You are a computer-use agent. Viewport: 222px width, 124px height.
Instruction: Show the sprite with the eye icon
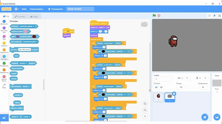click(156, 87)
